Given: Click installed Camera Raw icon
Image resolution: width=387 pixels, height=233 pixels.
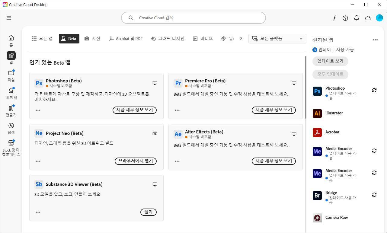Looking at the screenshot, I should click(x=317, y=218).
